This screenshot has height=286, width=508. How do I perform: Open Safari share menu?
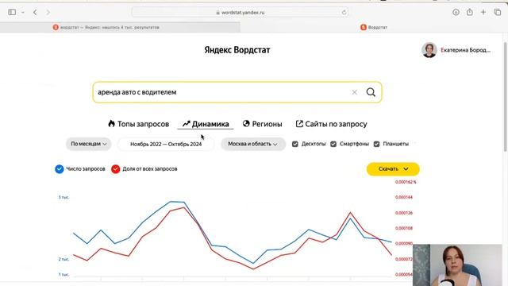(x=469, y=12)
